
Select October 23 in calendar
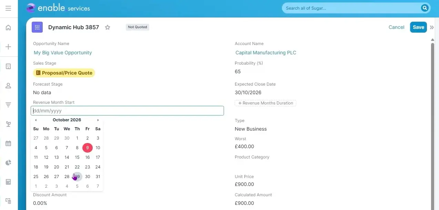[x=88, y=167]
